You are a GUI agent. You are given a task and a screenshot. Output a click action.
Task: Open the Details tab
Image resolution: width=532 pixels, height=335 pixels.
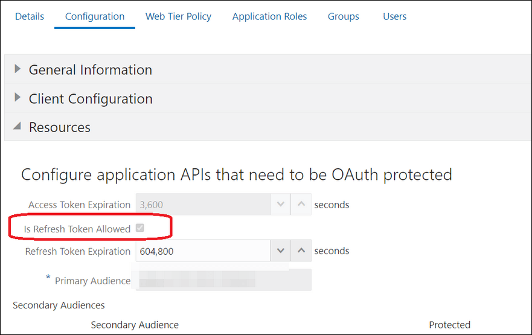tap(30, 16)
